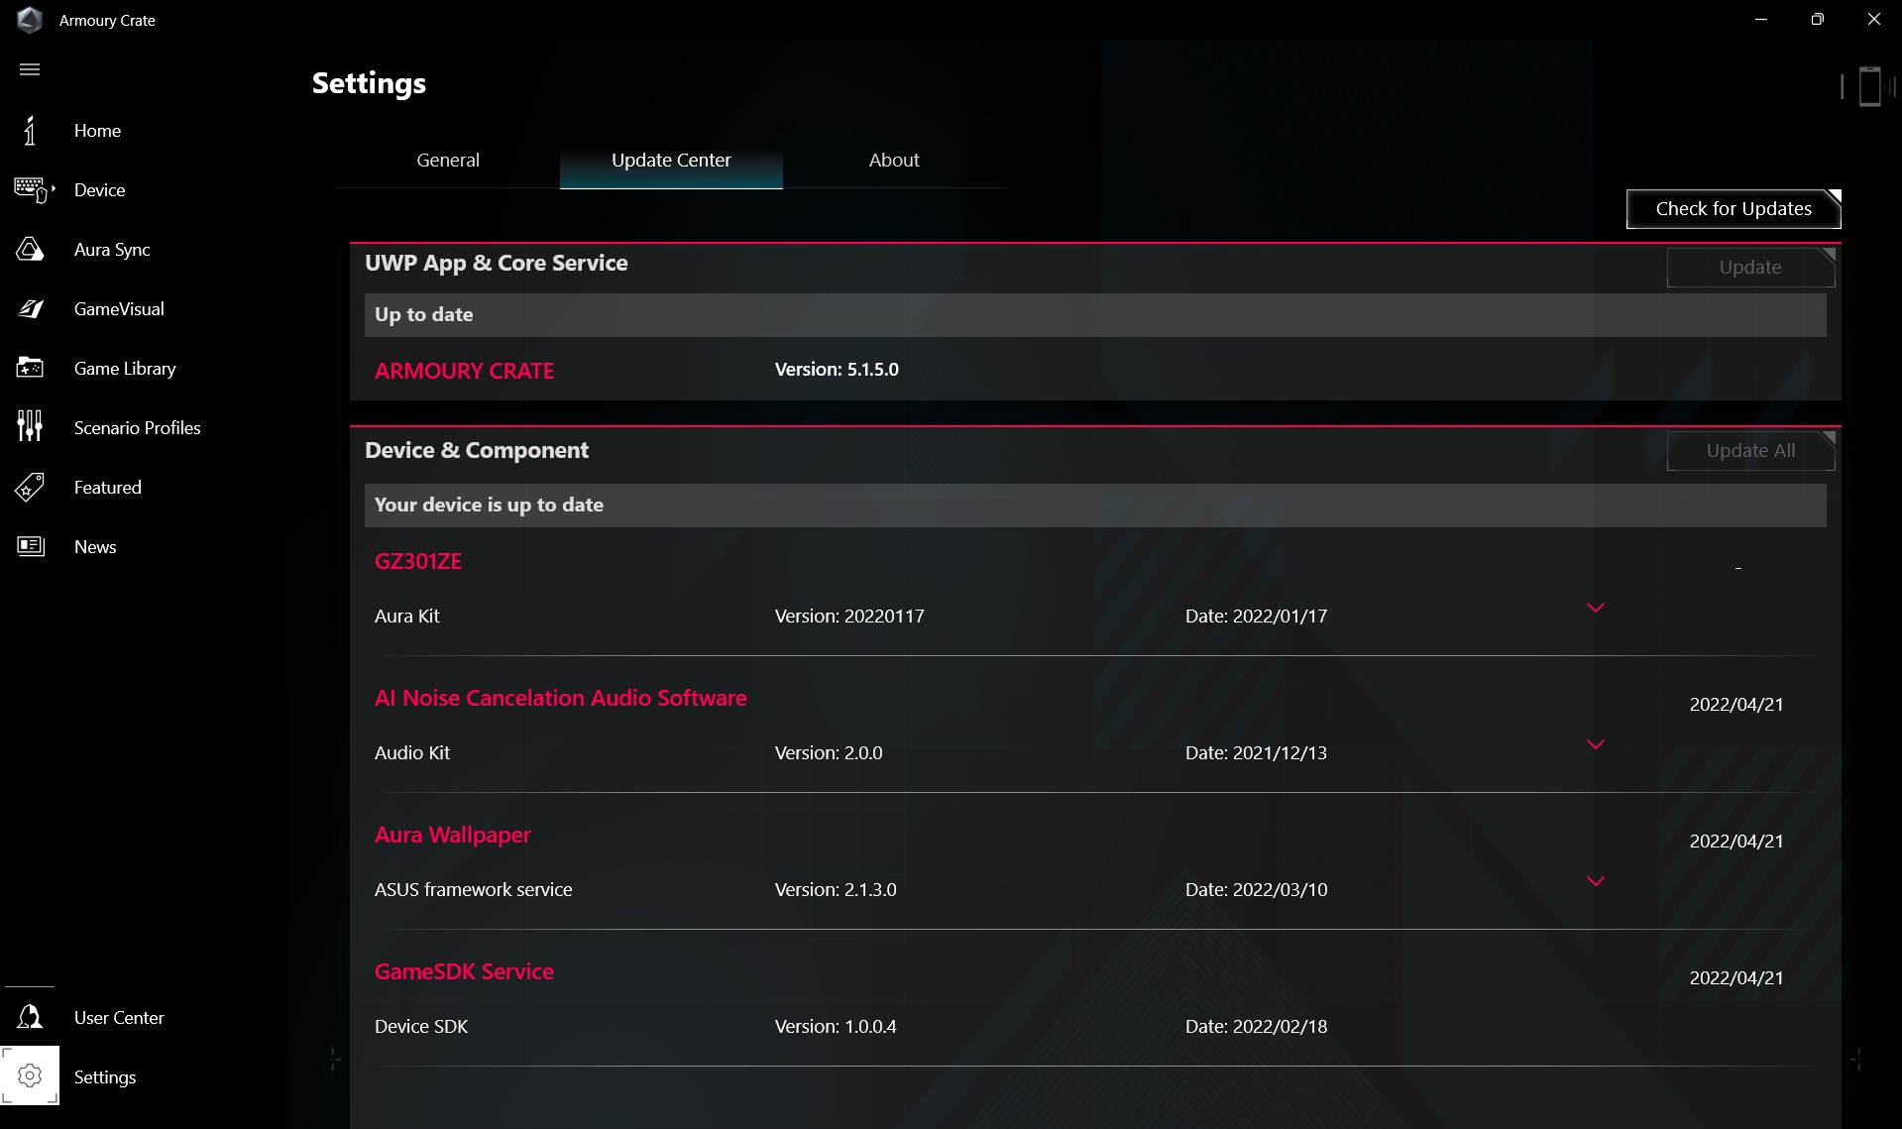Open the Device keyboard icon
This screenshot has width=1902, height=1129.
(x=31, y=189)
